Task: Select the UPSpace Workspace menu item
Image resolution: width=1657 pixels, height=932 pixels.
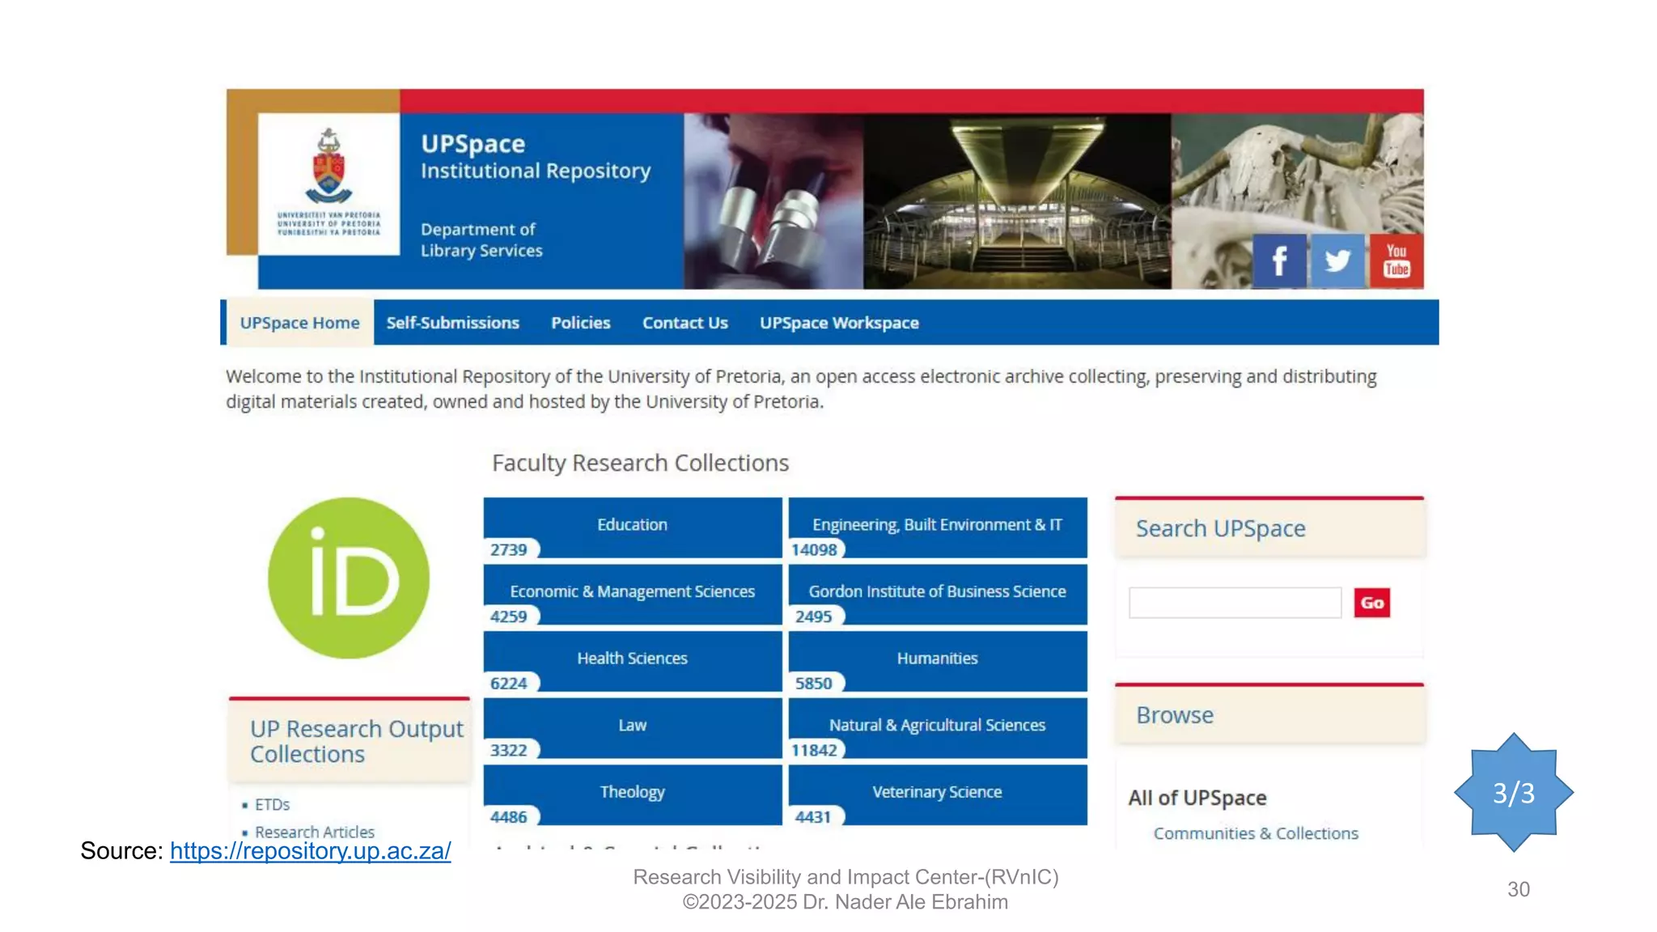Action: pyautogui.click(x=839, y=323)
